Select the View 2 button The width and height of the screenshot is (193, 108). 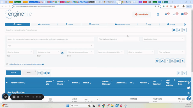tap(29, 73)
